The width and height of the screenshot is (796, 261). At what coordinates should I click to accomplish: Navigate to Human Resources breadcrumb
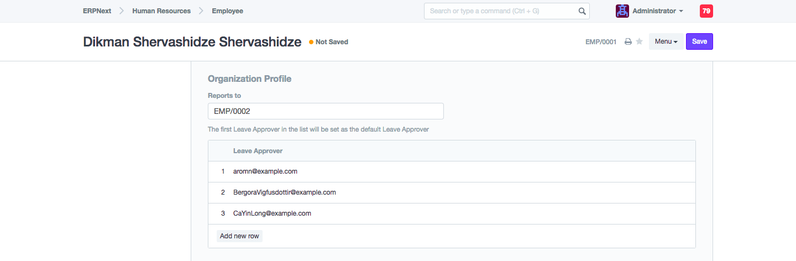pyautogui.click(x=161, y=11)
